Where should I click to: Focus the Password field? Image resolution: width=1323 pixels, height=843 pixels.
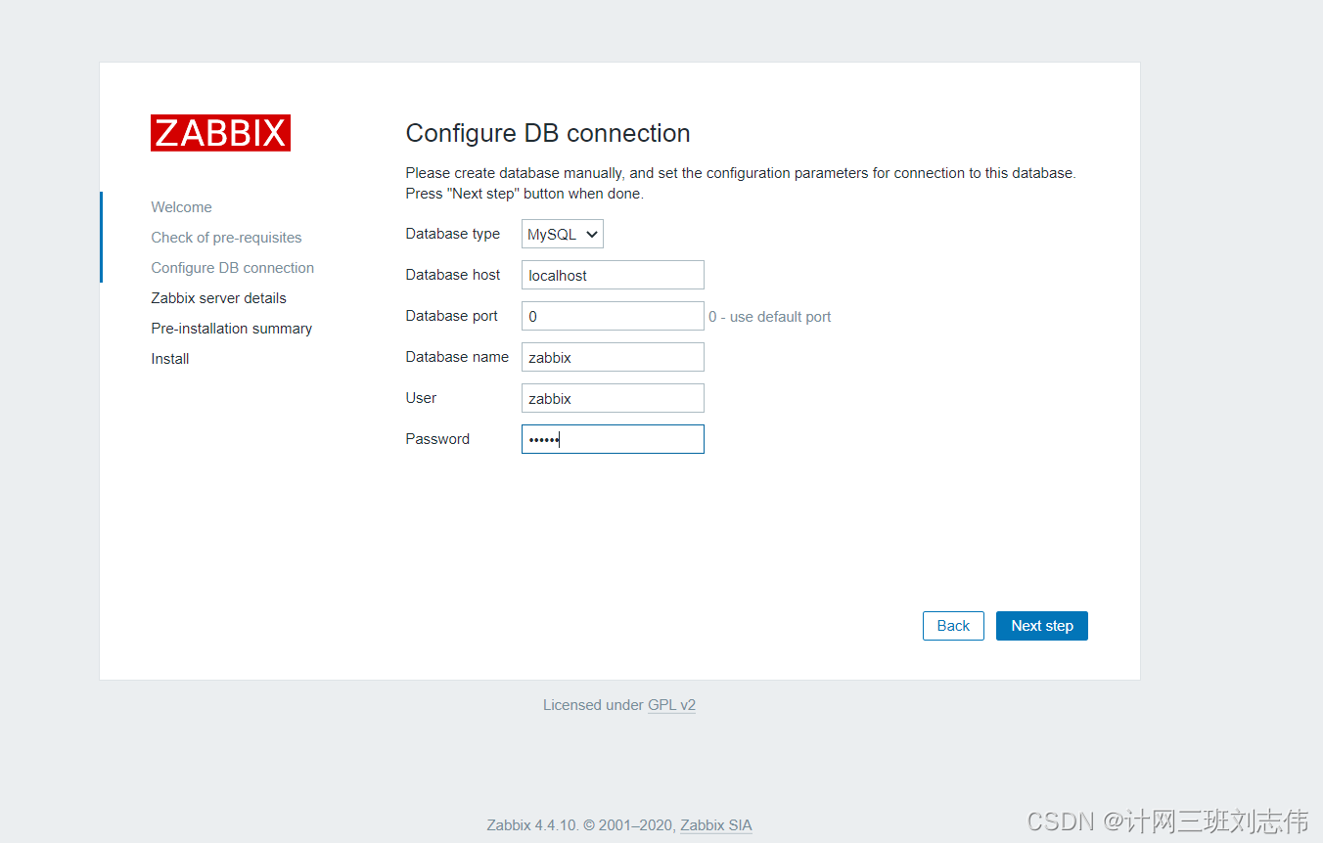(613, 439)
